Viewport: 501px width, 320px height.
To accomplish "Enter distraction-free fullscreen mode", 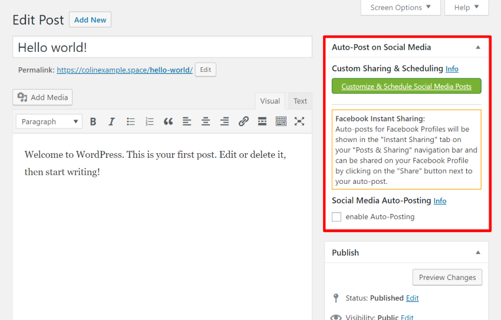I will click(299, 121).
